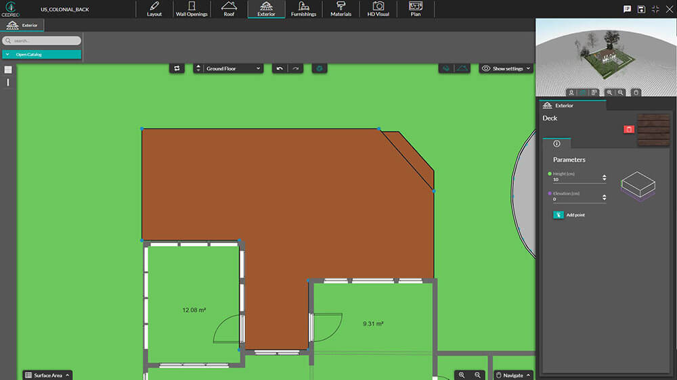This screenshot has width=677, height=380.
Task: Toggle the teal settings gear in canvas toolbar
Action: [x=320, y=68]
